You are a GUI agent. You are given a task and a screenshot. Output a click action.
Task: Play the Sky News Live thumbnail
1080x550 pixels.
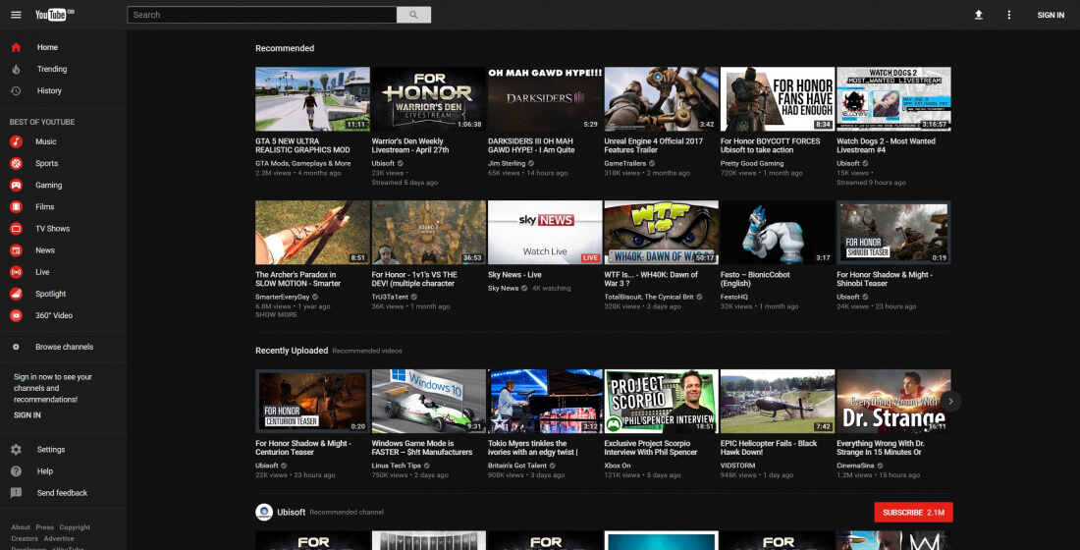(x=545, y=233)
